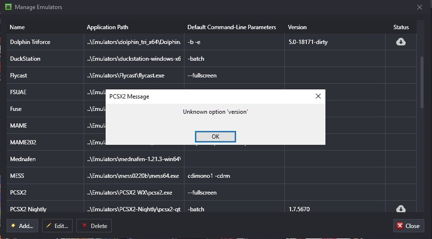Select the PCSX2 row with --fullscreen parameter
Image resolution: width=432 pixels, height=239 pixels.
click(212, 193)
